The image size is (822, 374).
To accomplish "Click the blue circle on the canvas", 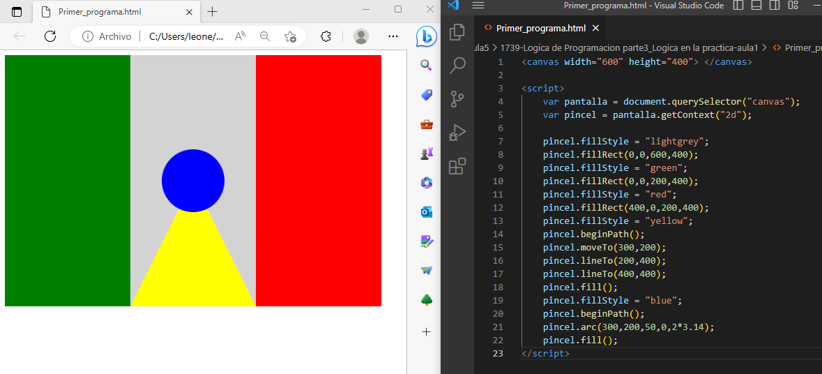I will point(193,181).
